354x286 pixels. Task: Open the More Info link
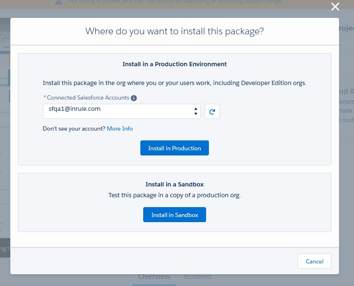point(120,129)
